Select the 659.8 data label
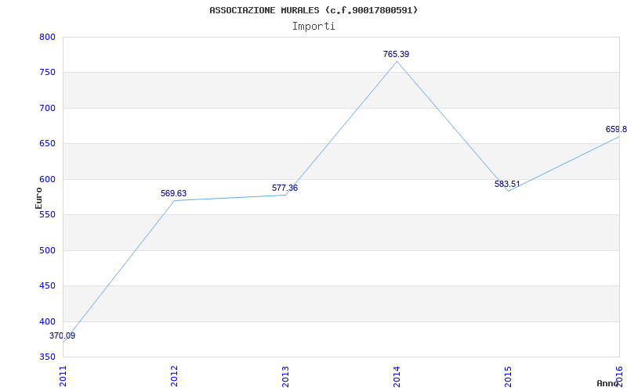Viewport: 627px width, 391px height. click(616, 129)
